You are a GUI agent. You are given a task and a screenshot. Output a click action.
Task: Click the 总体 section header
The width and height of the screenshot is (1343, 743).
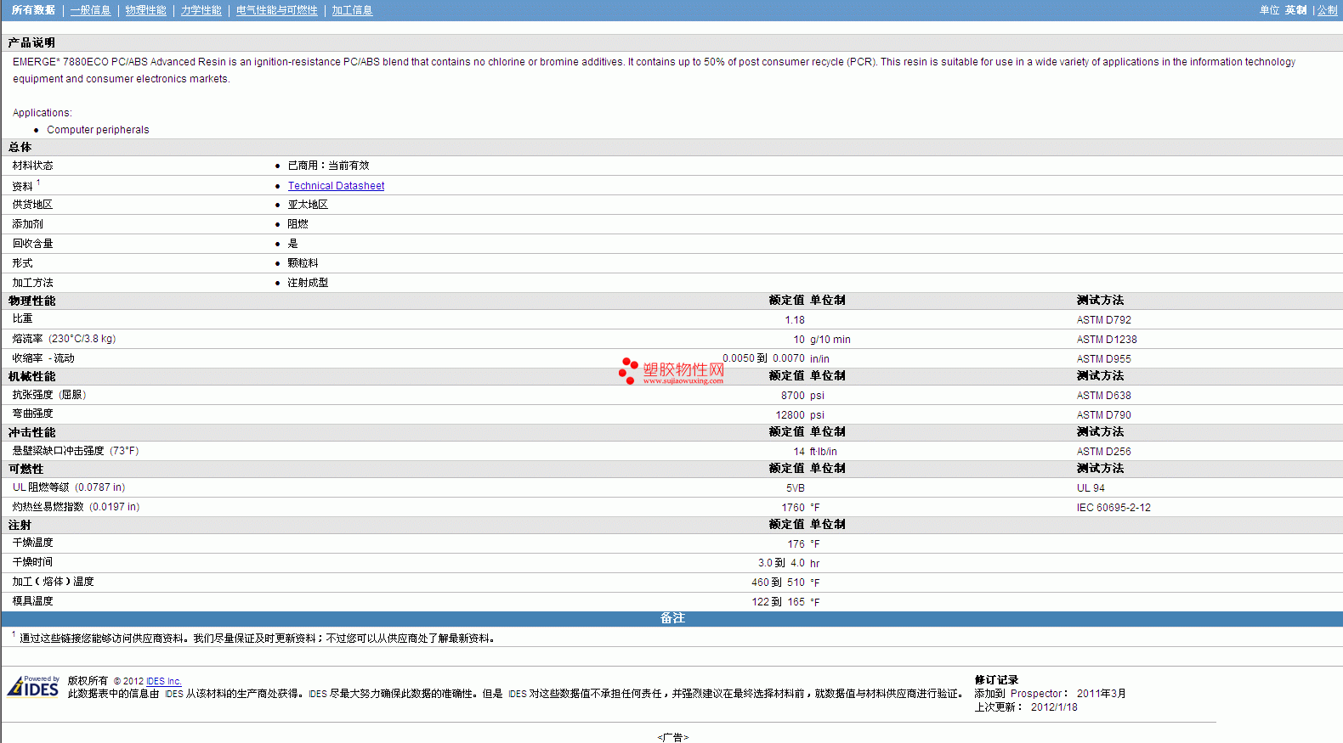point(20,147)
